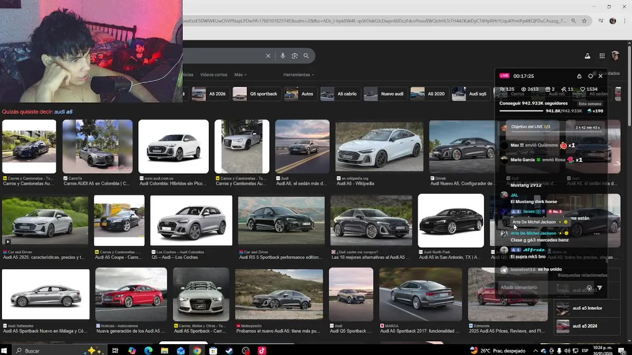632x355 pixels.
Task: Click the suggested 'audi a5' correction link
Action: pos(63,112)
